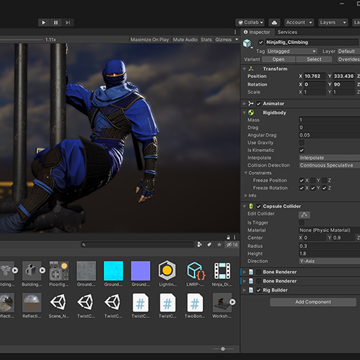The width and height of the screenshot is (360, 360).
Task: Enable the Use Gravity checkbox
Action: pos(302,142)
